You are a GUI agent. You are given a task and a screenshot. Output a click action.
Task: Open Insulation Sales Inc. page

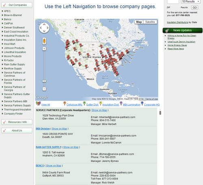pyautogui.click(x=15, y=40)
